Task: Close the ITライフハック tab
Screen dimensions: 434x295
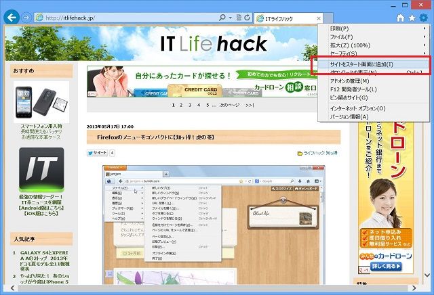Action: (x=319, y=18)
